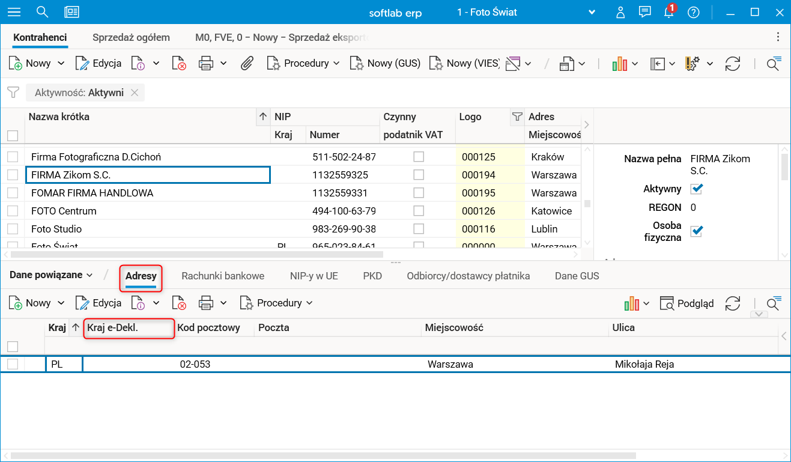Open the notifications bell icon

point(668,13)
